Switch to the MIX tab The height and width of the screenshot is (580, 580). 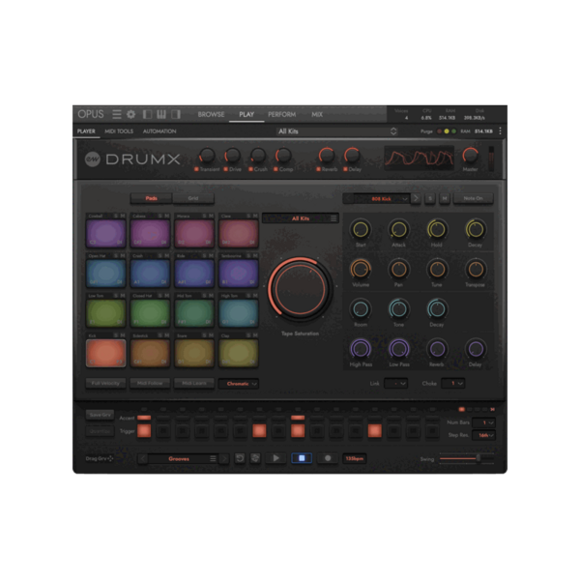[x=317, y=115]
